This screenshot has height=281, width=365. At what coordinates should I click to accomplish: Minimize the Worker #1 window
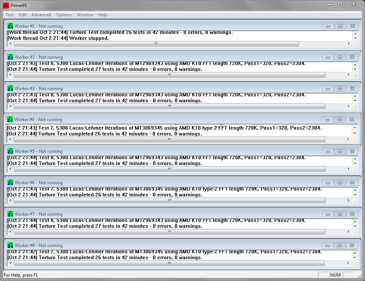[328, 26]
